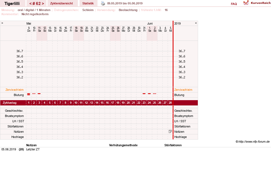Click the right Zervixschleim label
271x189 pixels.
[183, 90]
